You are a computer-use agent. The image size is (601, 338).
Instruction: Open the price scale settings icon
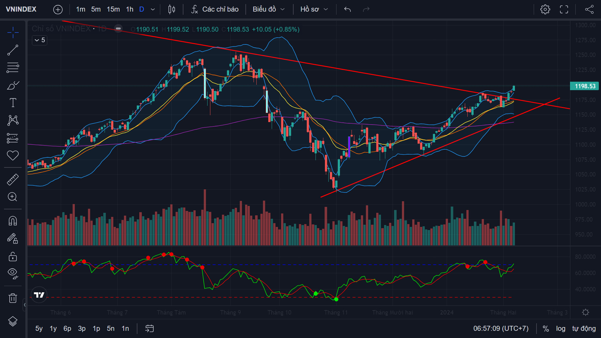tap(586, 312)
